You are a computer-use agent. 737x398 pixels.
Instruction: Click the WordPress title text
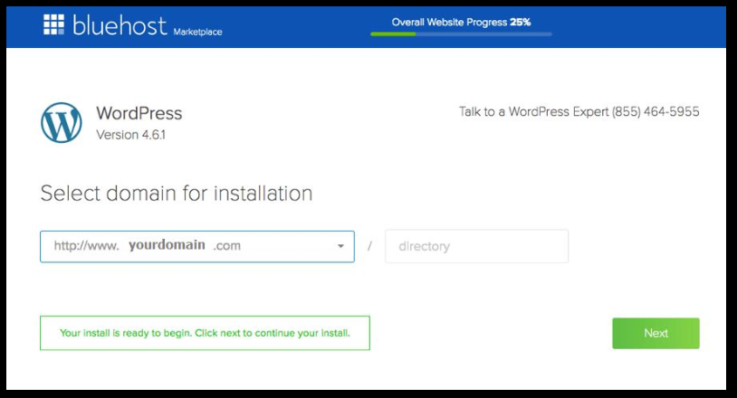pyautogui.click(x=139, y=113)
